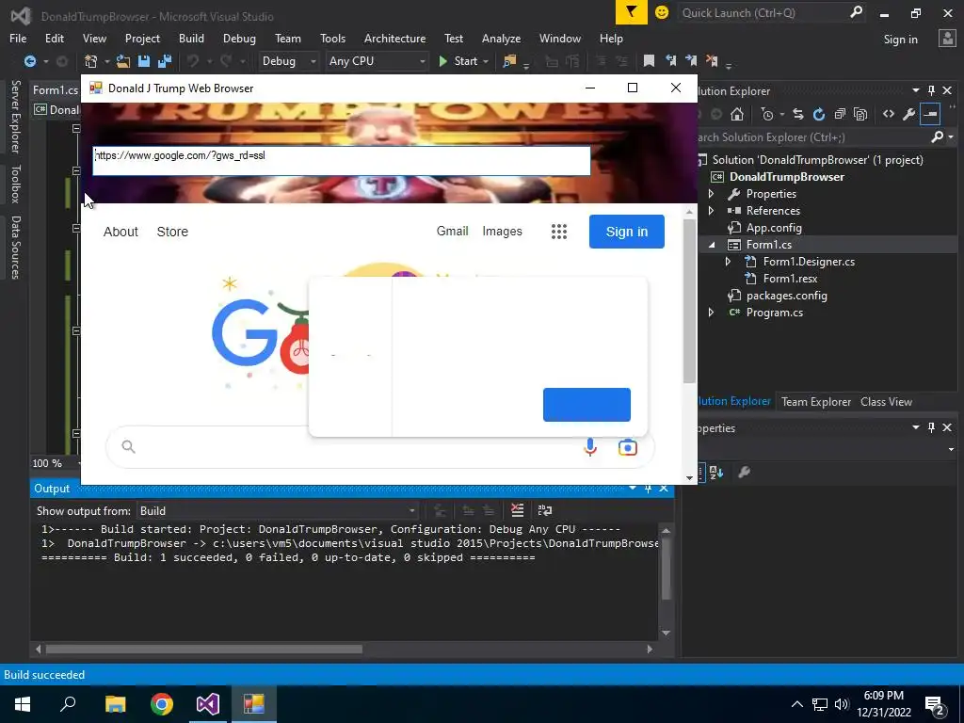
Task: Toggle auto-hide pin on Solution Explorer
Action: pyautogui.click(x=931, y=90)
